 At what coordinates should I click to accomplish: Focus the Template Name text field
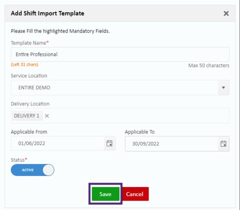tap(120, 54)
